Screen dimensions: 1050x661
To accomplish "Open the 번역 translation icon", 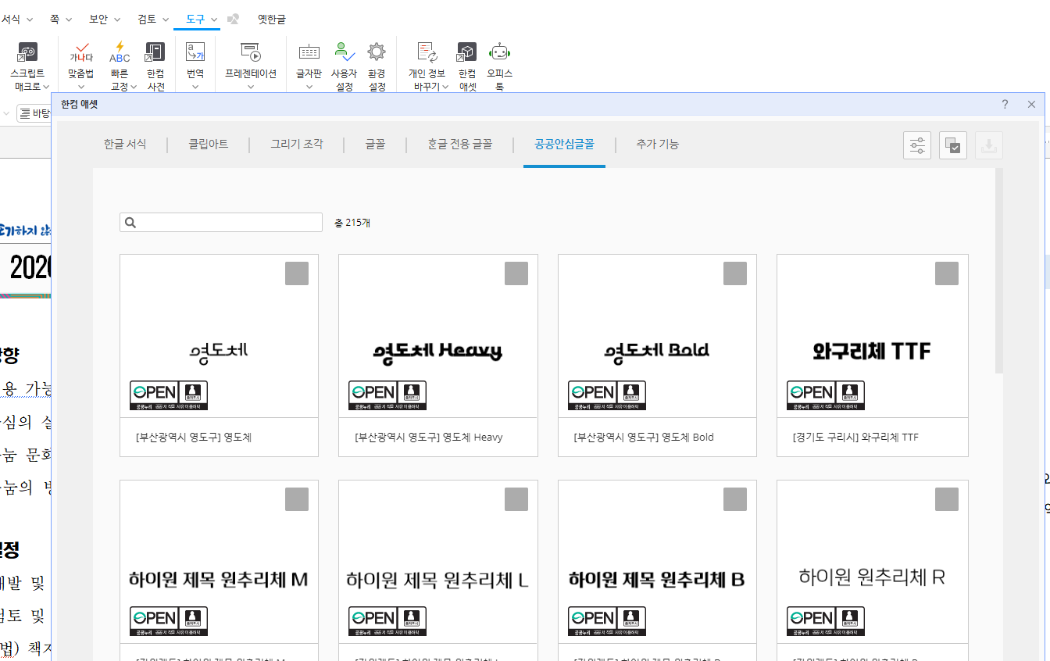I will (x=195, y=52).
